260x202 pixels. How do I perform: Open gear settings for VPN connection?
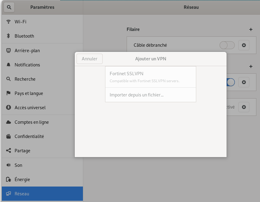[244, 82]
